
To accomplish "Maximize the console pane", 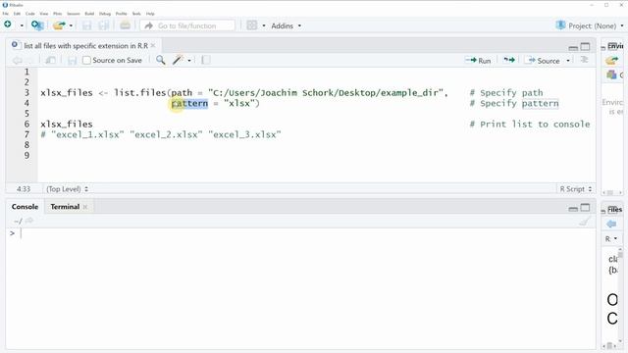I will (585, 207).
